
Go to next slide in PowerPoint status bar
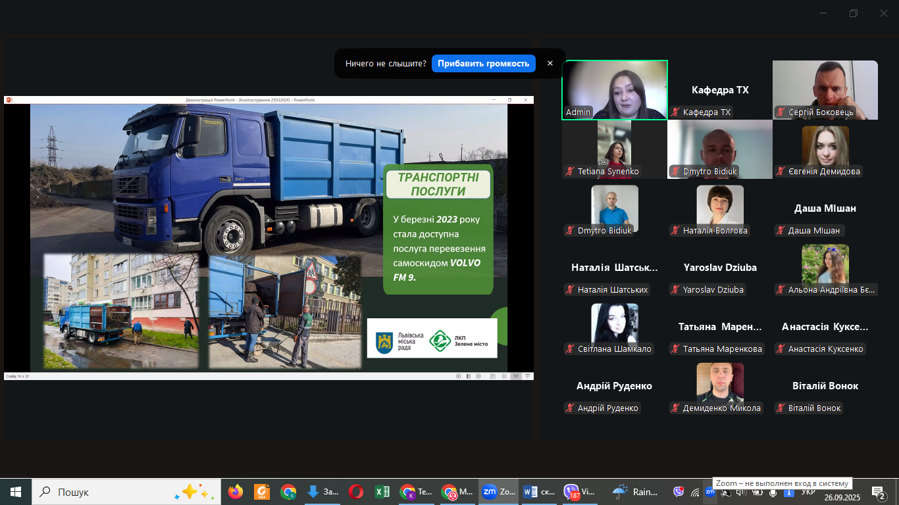tap(478, 376)
